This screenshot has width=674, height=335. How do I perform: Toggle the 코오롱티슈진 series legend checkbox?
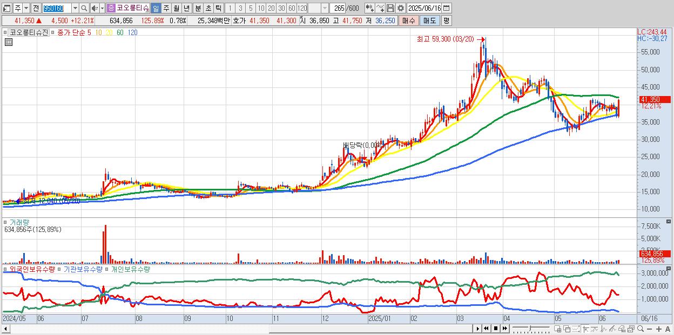(x=6, y=32)
